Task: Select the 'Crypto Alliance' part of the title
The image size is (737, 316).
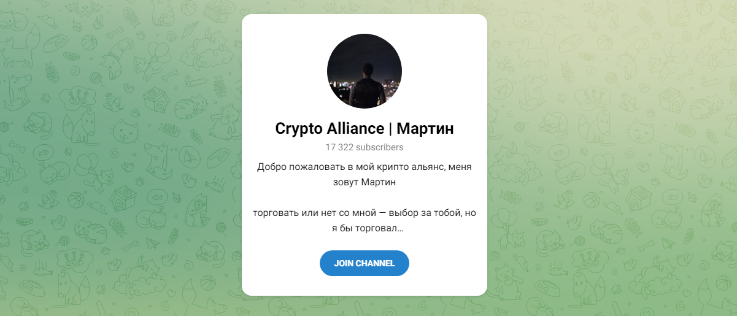Action: pos(330,129)
